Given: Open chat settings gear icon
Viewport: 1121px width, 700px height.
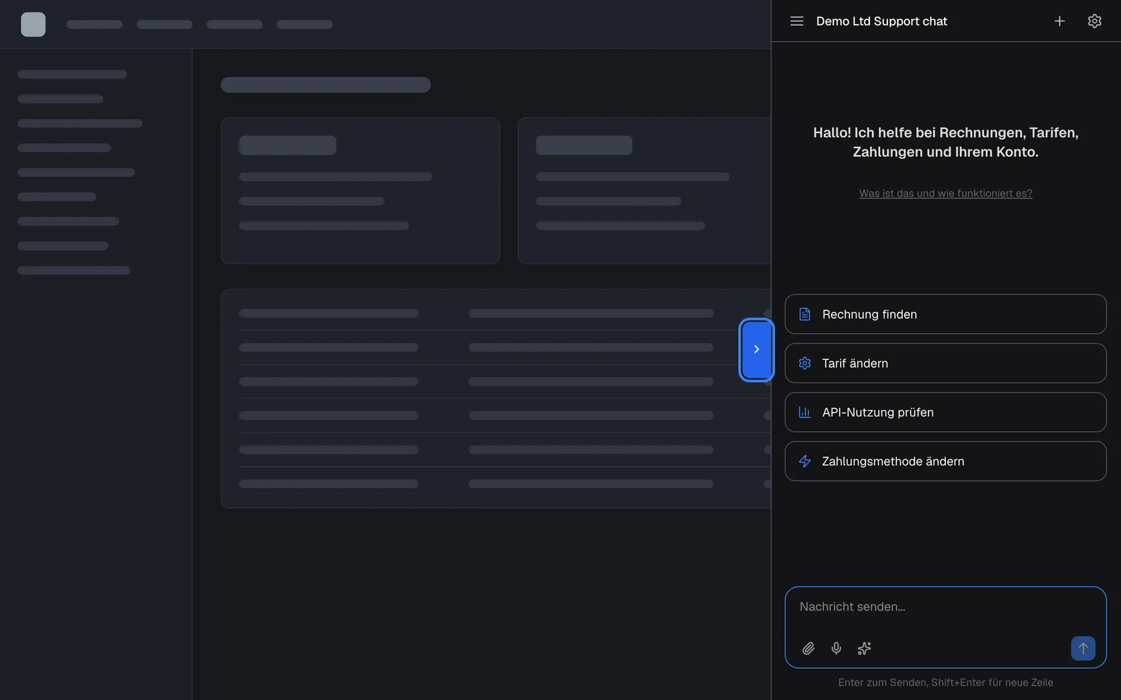Looking at the screenshot, I should [x=1094, y=21].
